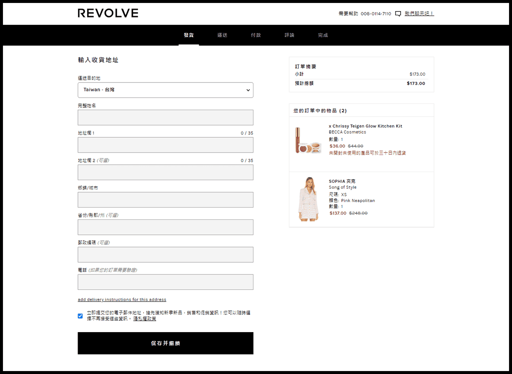Click the 完整姓名 full name input
The height and width of the screenshot is (374, 512).
pyautogui.click(x=166, y=117)
